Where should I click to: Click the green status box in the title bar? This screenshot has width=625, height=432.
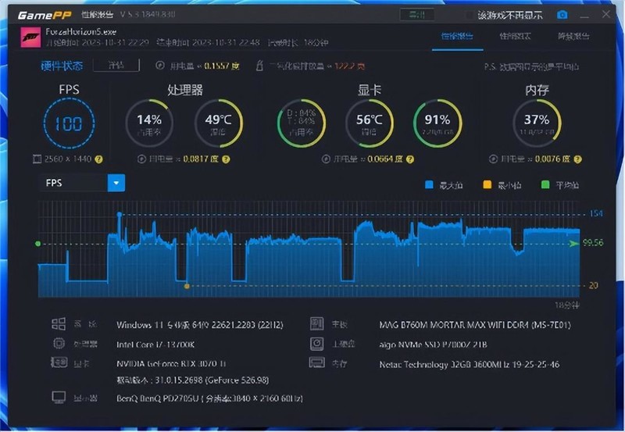pos(417,15)
